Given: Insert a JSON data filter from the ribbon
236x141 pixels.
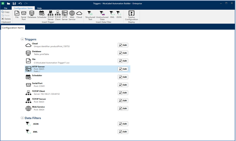Looking at the screenshot, I should click(119, 14).
